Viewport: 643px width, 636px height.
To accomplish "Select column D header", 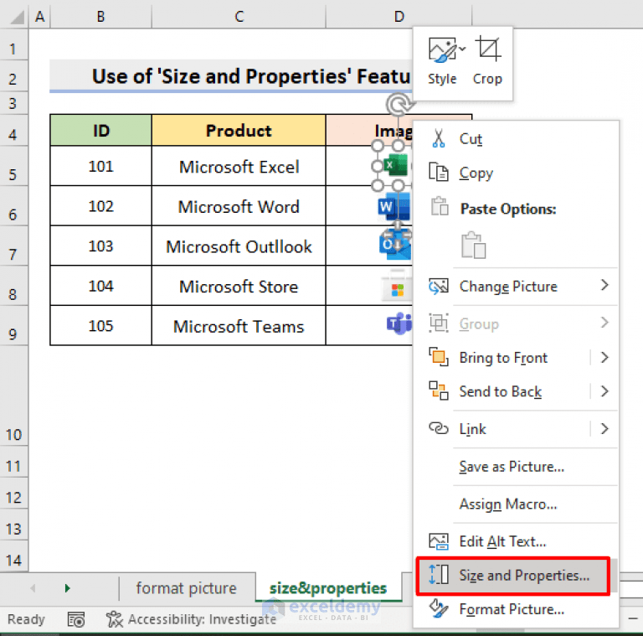I will click(399, 17).
